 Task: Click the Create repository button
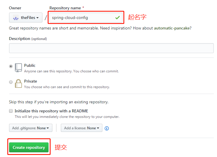point(29,147)
